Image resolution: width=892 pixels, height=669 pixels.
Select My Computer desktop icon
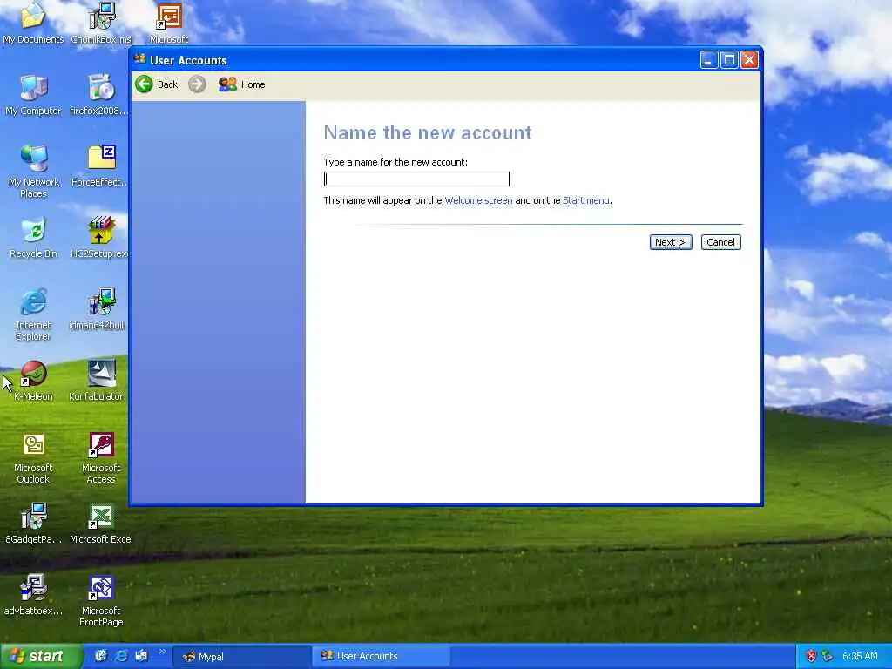tap(33, 94)
